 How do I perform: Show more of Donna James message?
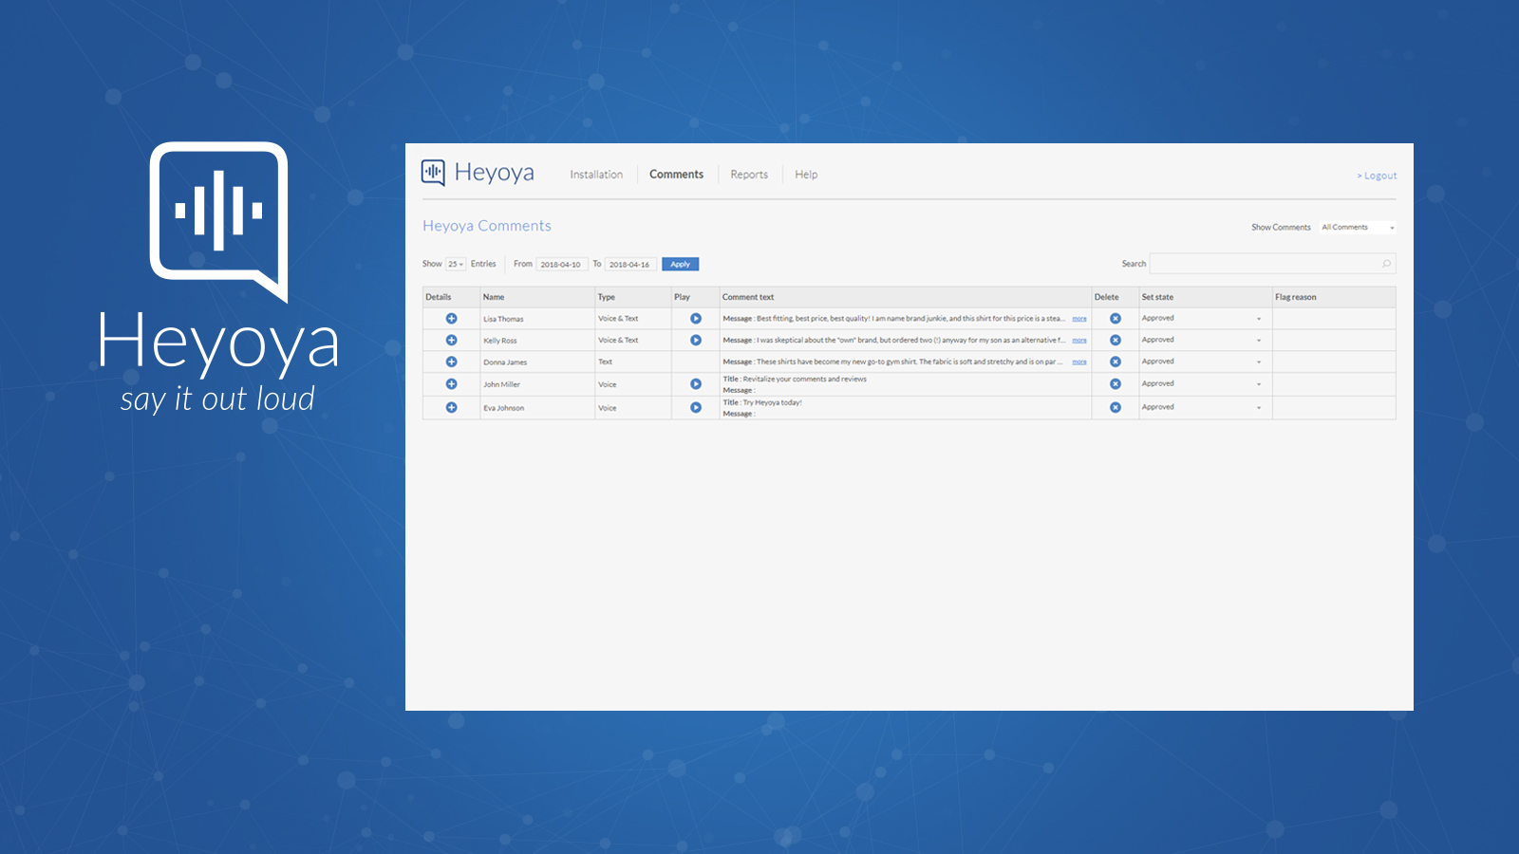(1079, 362)
